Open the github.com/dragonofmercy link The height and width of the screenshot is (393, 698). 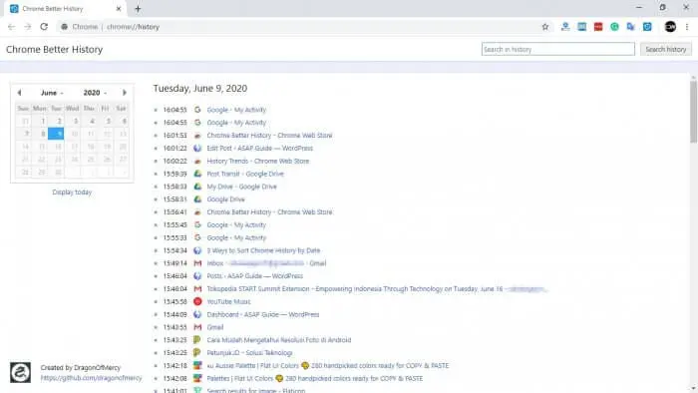(91, 378)
